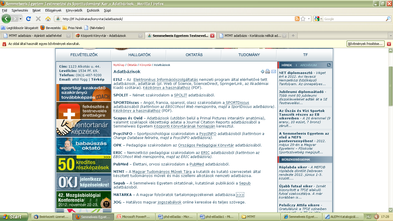Open the Szerkesztés menu

(x=20, y=10)
